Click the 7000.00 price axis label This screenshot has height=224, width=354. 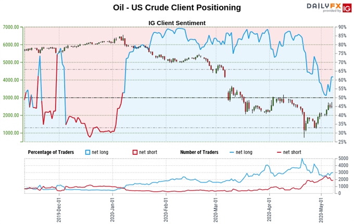11,27
